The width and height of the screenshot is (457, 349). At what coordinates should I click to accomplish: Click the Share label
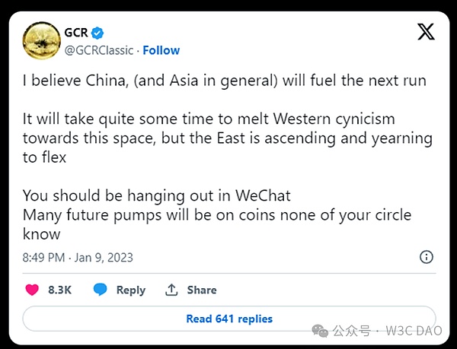coord(202,290)
